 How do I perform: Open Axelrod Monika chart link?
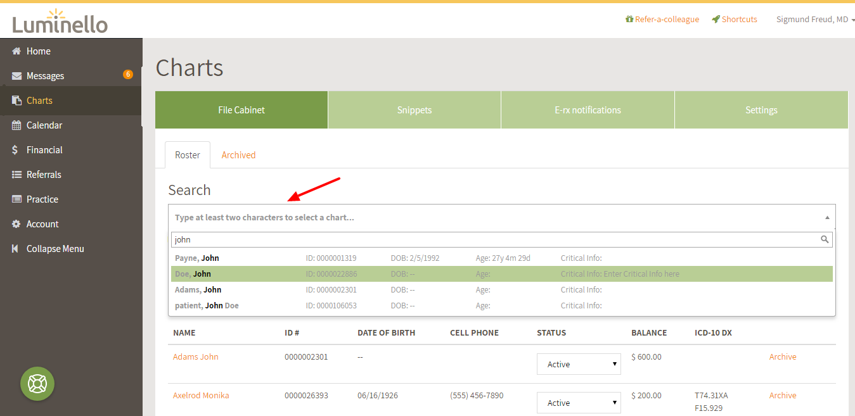tap(201, 395)
